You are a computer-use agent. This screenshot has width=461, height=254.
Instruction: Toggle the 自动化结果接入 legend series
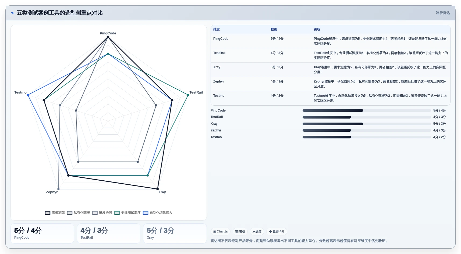(x=158, y=213)
